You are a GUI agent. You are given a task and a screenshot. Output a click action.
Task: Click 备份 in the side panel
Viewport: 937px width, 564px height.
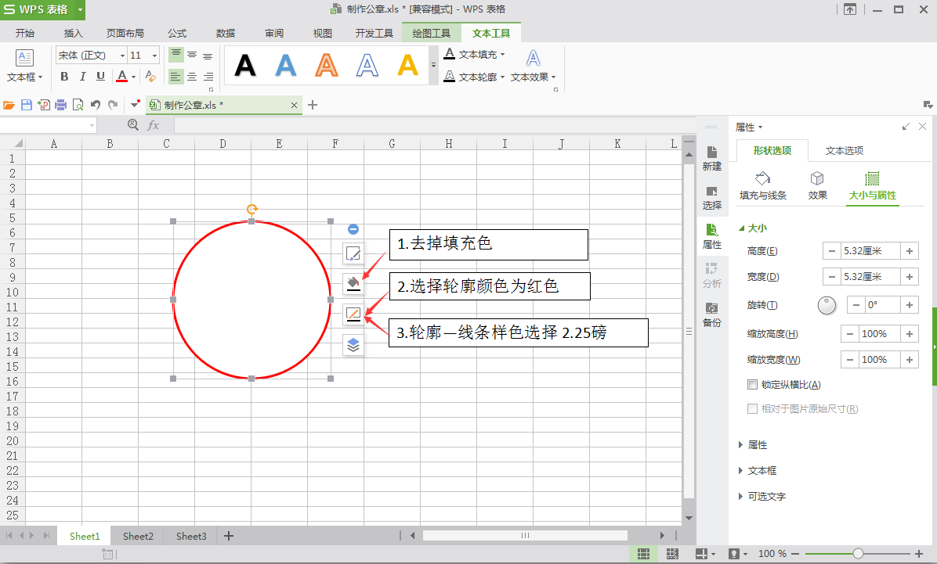click(711, 315)
